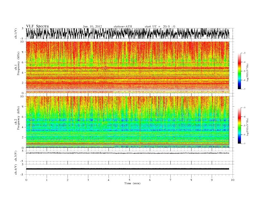This screenshot has width=262, height=202.
Task: Click the log(PSD) label beside ch.1 colorbar
Action: click(x=248, y=72)
